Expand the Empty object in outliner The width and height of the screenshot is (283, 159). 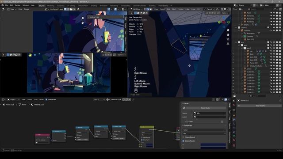coord(239,25)
